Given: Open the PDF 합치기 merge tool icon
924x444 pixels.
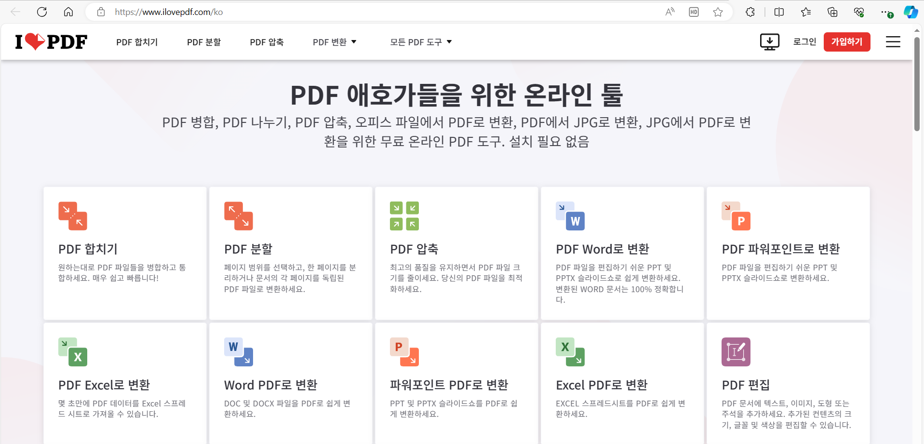Looking at the screenshot, I should tap(73, 216).
